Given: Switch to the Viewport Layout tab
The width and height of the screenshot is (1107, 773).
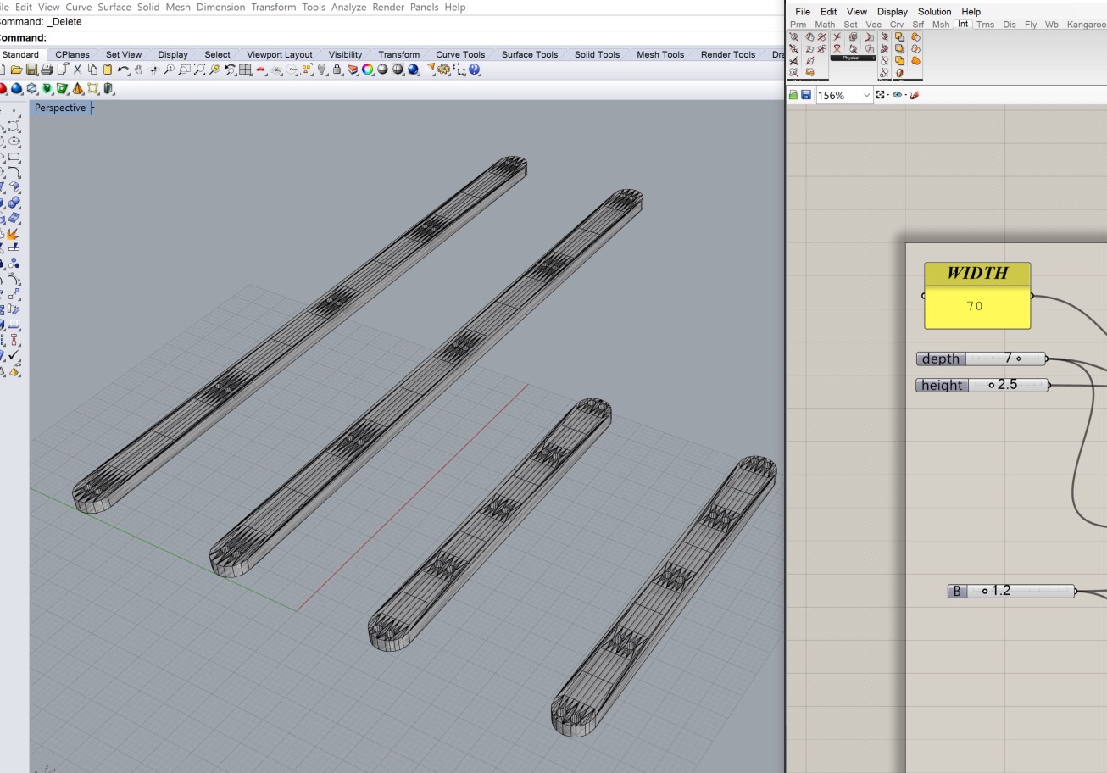Looking at the screenshot, I should pyautogui.click(x=280, y=54).
